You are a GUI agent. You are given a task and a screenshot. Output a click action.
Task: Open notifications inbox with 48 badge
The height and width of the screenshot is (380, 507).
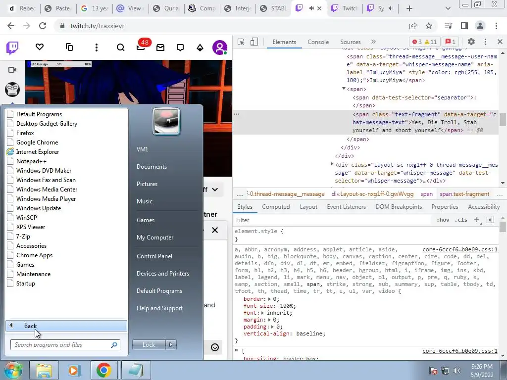coord(141,47)
